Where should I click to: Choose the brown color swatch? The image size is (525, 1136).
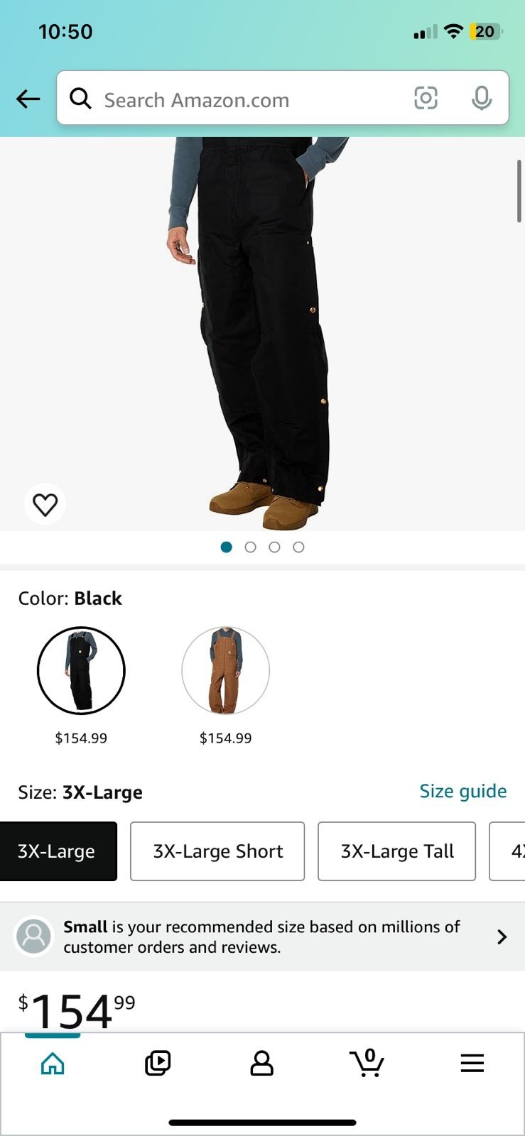(x=226, y=670)
